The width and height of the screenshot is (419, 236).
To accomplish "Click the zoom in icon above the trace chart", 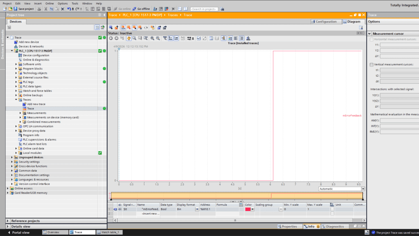I will click(152, 38).
